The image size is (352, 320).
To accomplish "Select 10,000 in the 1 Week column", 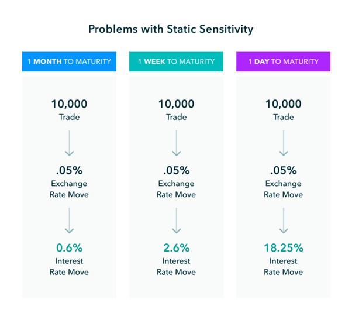I will 176,105.
